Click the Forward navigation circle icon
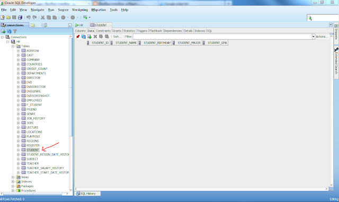The height and width of the screenshot is (202, 339). (73, 17)
